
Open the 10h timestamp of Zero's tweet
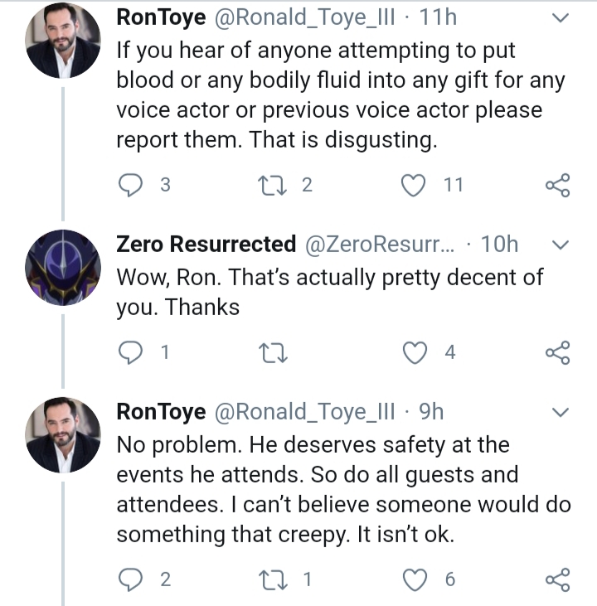[x=499, y=245]
